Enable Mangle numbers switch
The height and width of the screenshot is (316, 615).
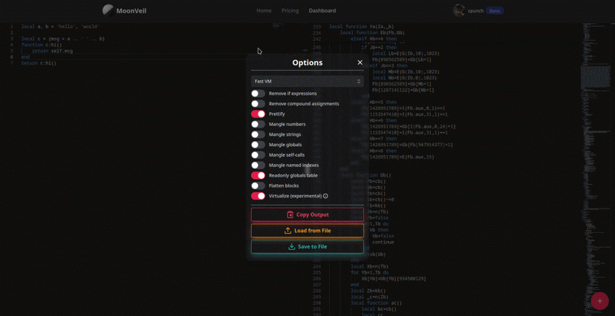pos(258,124)
